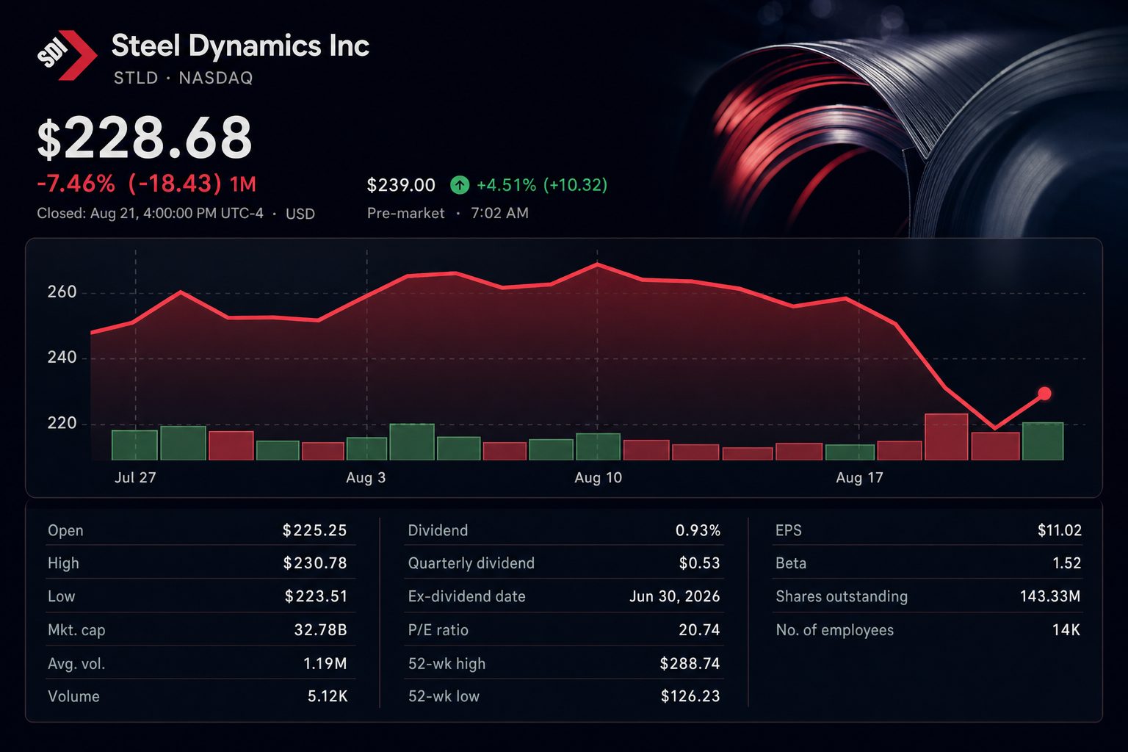Select the 'Aug 17' date axis label
This screenshot has width=1128, height=752.
point(859,477)
